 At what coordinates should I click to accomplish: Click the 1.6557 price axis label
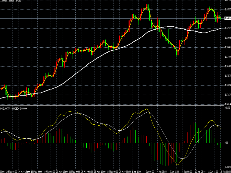click(x=228, y=10)
